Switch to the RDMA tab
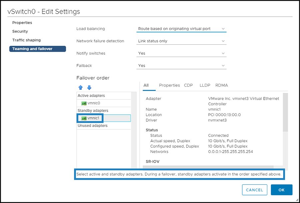This screenshot has height=203, width=300. point(221,85)
